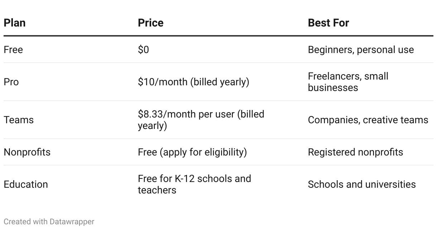Click the Nonprofits plan name cell
Image resolution: width=437 pixels, height=230 pixels.
27,152
